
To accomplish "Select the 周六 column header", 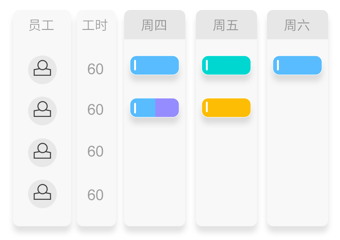I will (x=298, y=25).
